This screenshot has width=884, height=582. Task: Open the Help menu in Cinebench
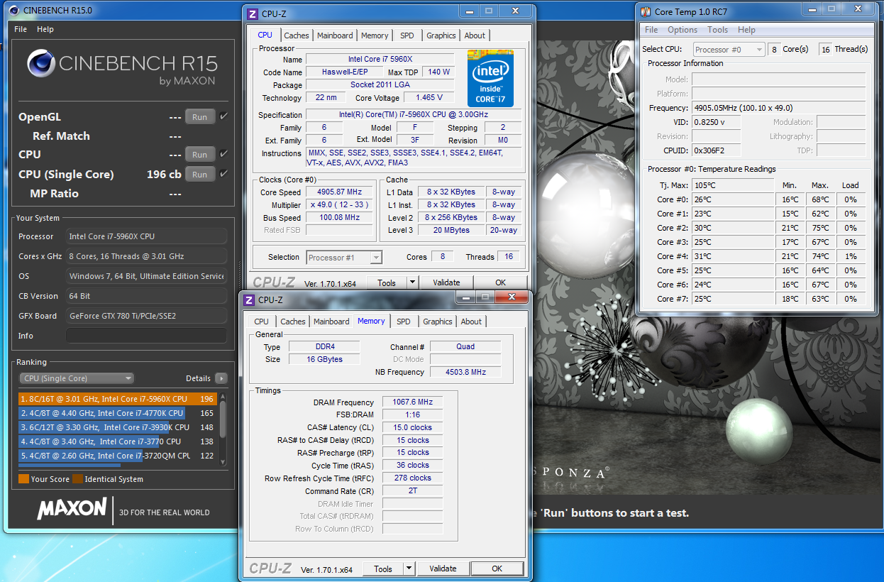tap(45, 29)
